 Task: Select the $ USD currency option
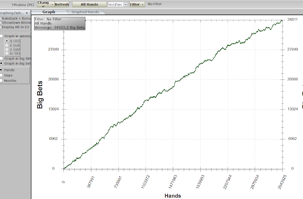coord(7,41)
